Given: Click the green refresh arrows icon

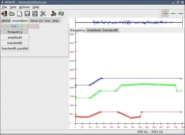Looking at the screenshot, I should pos(61,14).
